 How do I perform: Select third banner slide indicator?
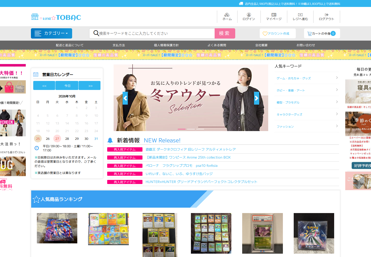[200, 129]
